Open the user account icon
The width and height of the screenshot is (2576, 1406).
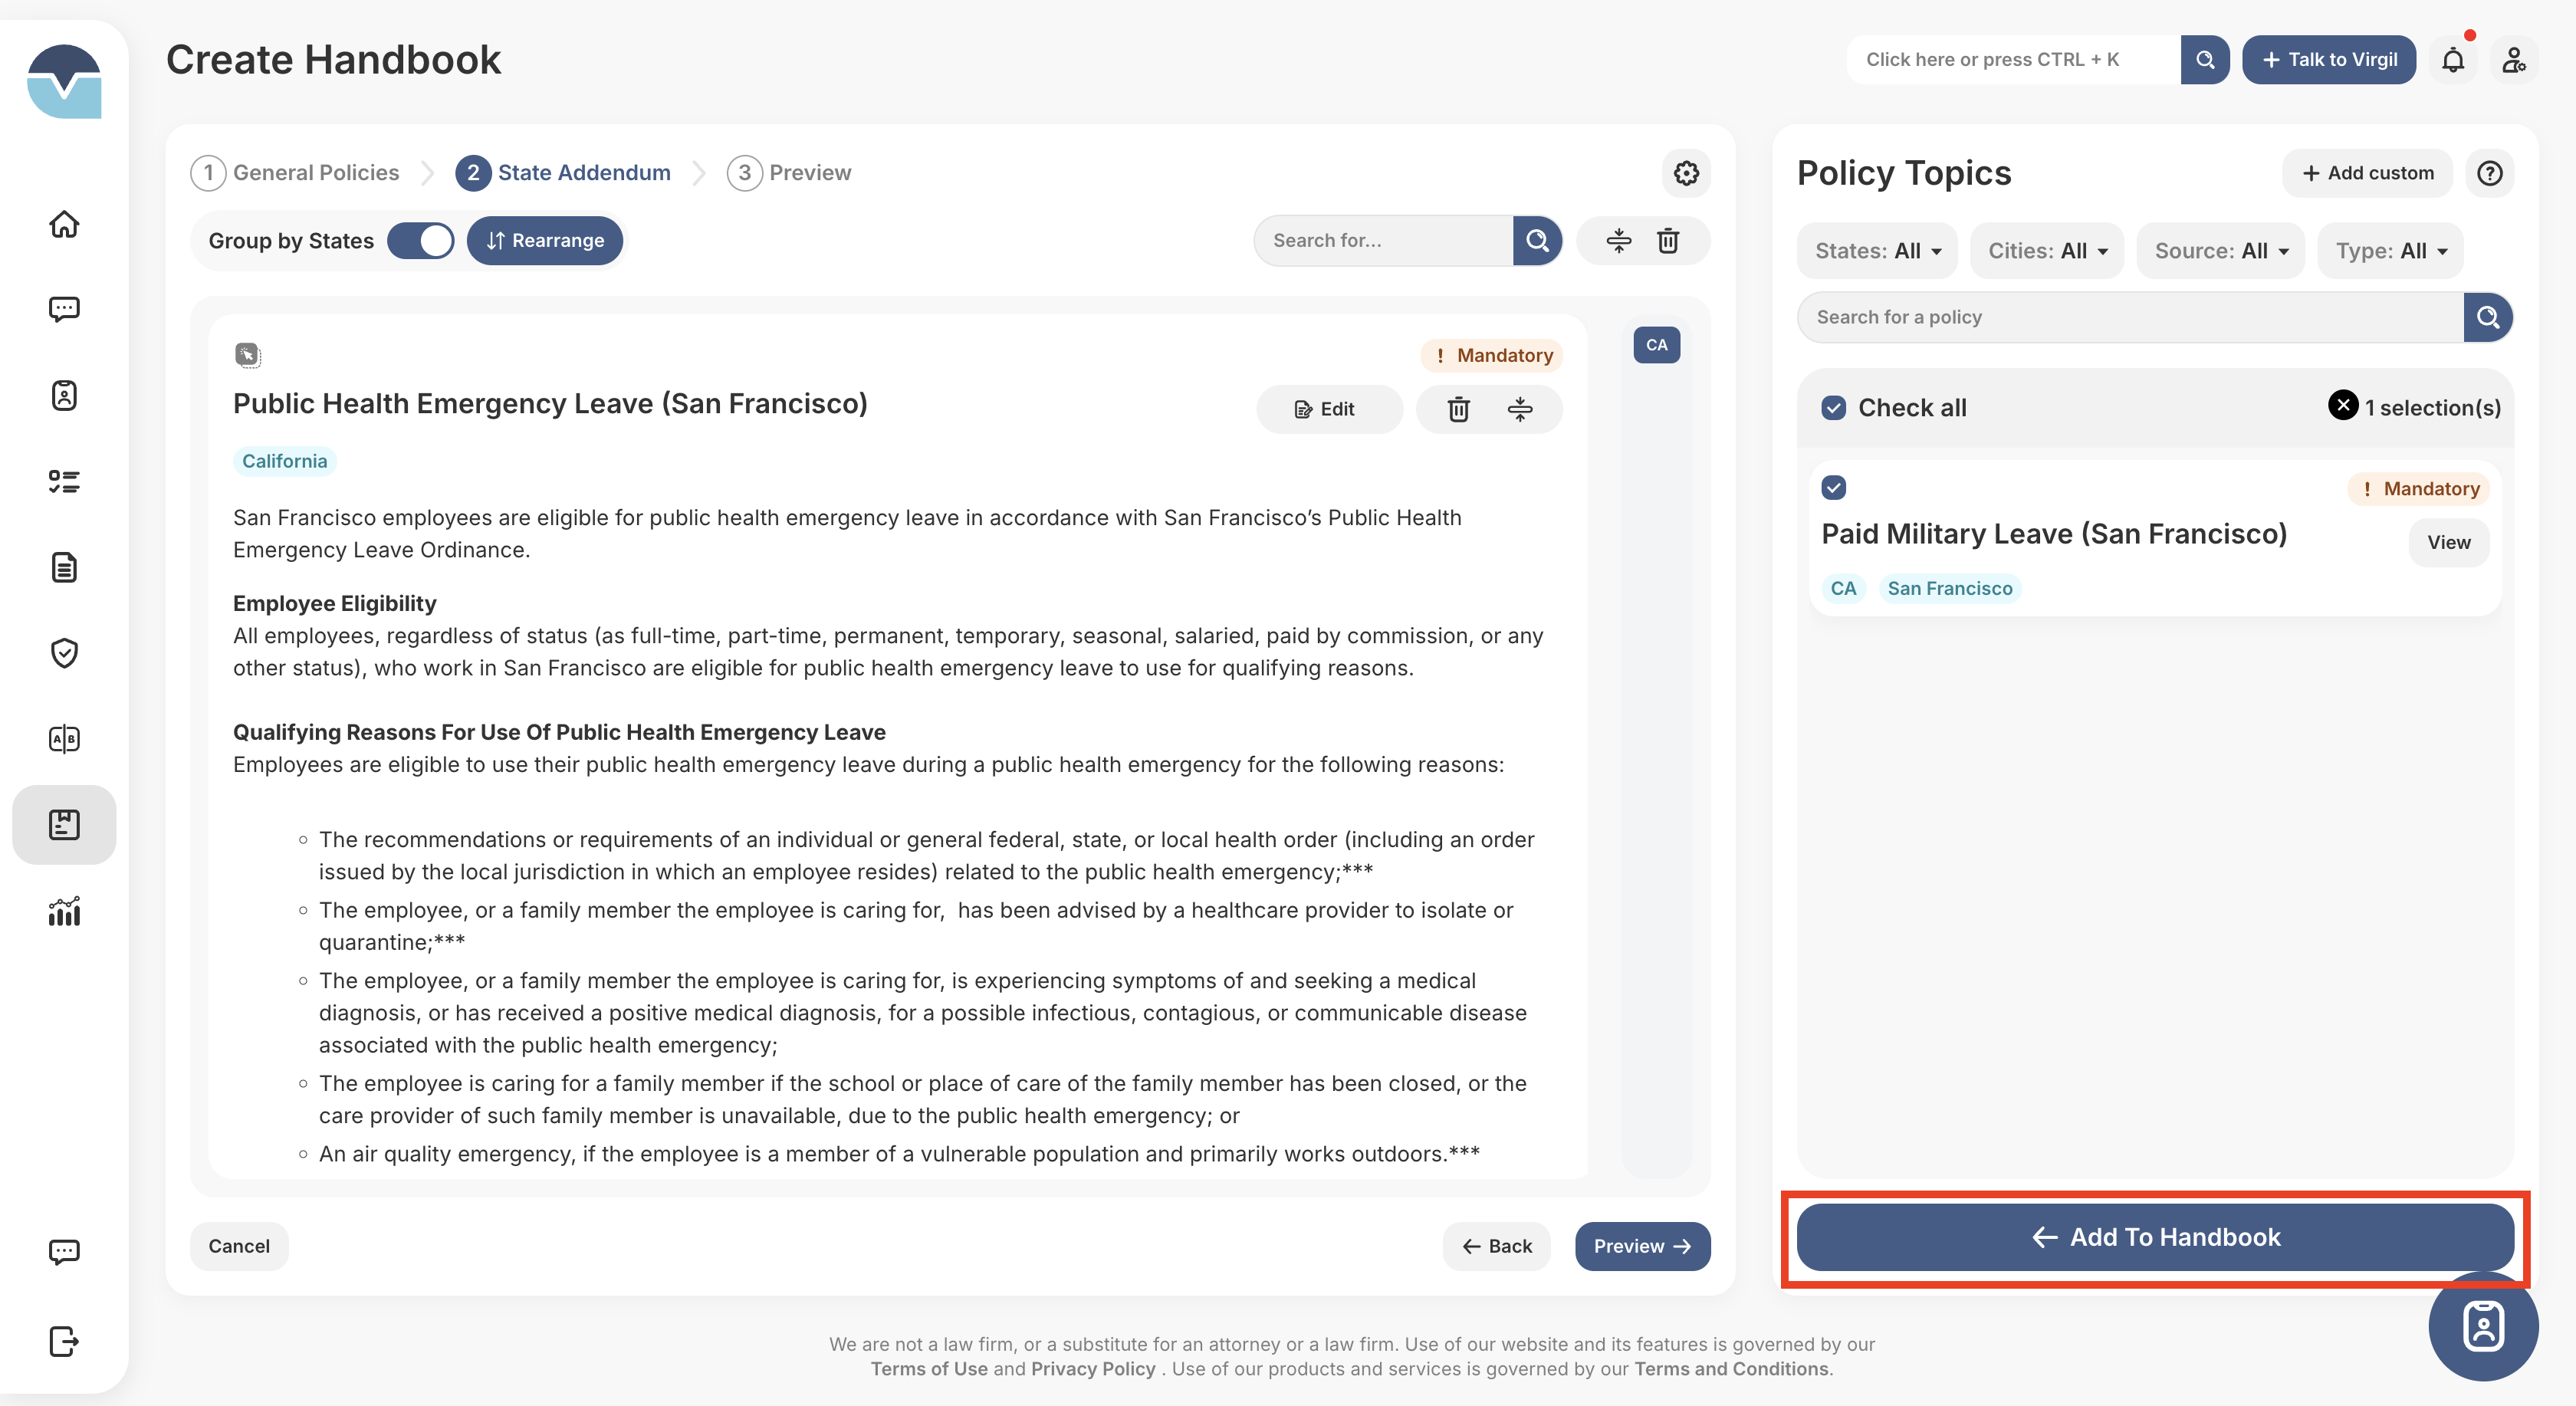pyautogui.click(x=2513, y=60)
